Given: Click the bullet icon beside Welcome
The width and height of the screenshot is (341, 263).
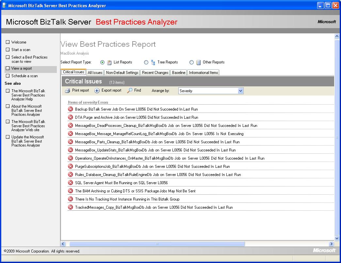Looking at the screenshot, I should coord(8,42).
